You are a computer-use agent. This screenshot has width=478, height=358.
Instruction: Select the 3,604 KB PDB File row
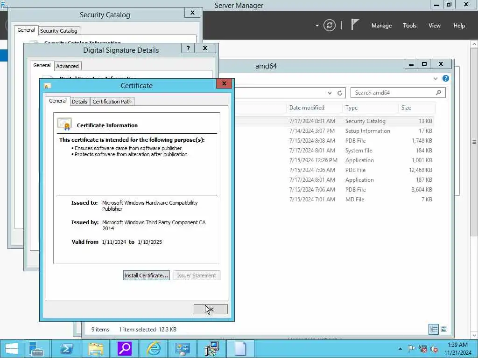334,189
